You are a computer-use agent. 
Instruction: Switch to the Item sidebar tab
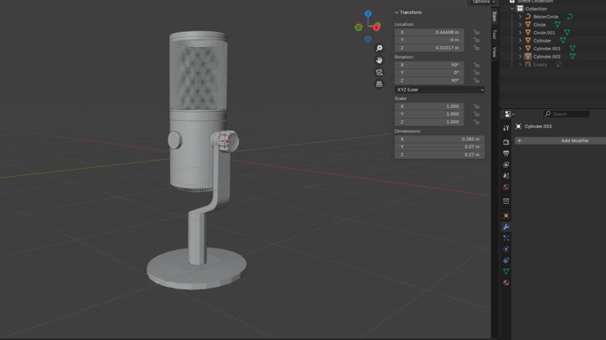(494, 16)
